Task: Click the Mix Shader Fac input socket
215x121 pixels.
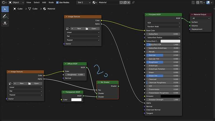Action: point(96,90)
